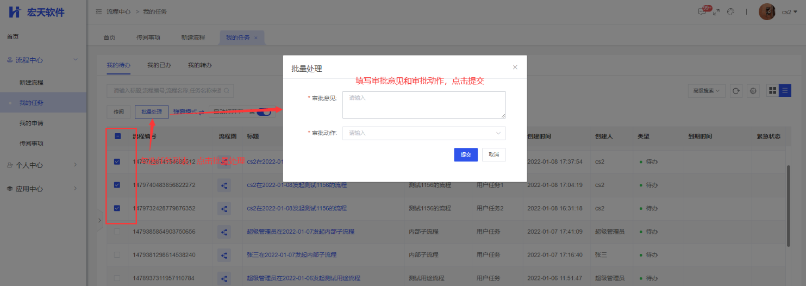The height and width of the screenshot is (286, 806).
Task: Switch to the 我的已办 tab
Action: (x=159, y=65)
